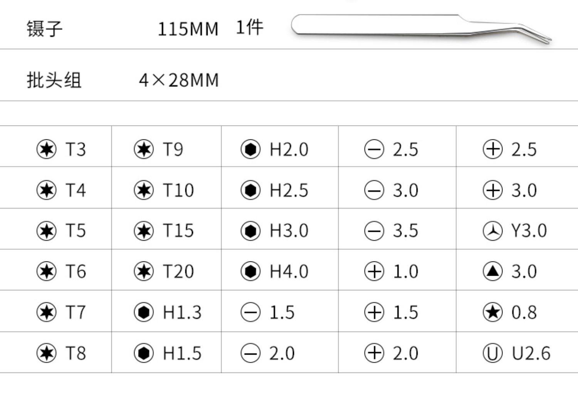Screen dimensions: 578x407
Task: Select the hex icon next to H1.3
Action: 144,312
